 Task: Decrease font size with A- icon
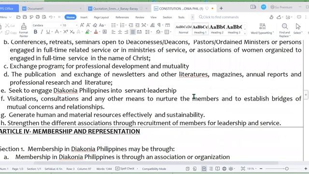tap(88, 25)
